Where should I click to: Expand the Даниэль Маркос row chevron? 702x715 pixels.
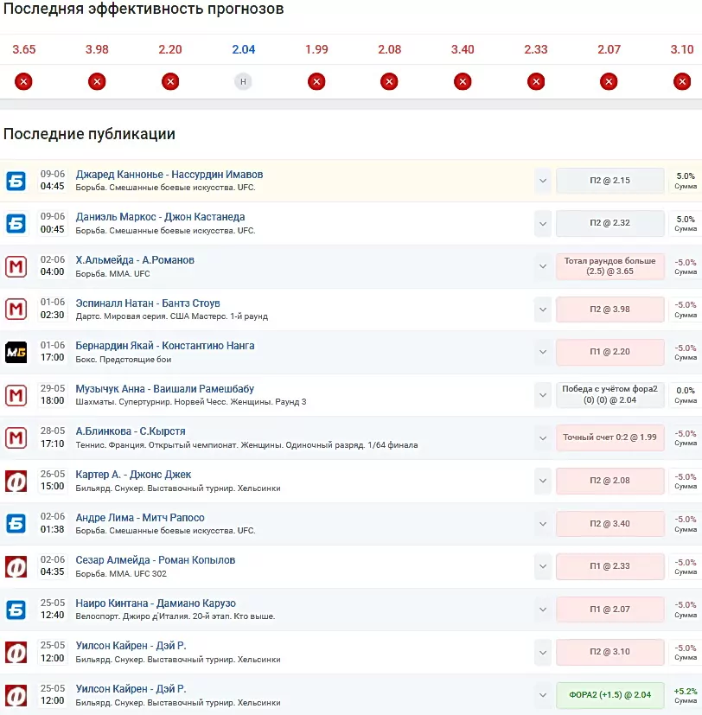(542, 223)
